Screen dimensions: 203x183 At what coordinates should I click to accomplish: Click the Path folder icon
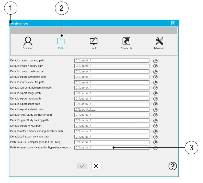coord(61,41)
